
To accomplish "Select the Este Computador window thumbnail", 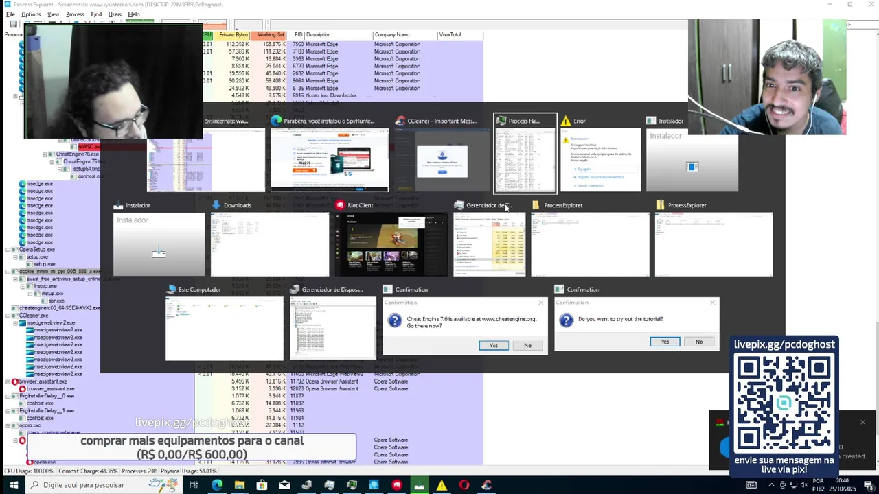I will 225,329.
